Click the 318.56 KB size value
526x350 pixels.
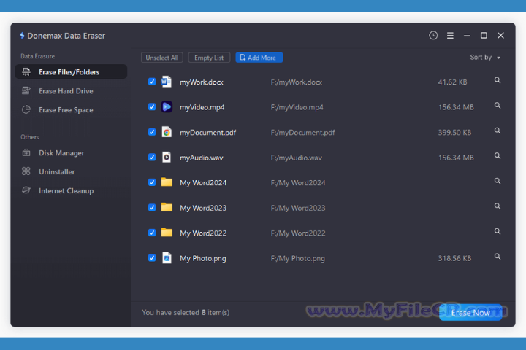(x=454, y=258)
